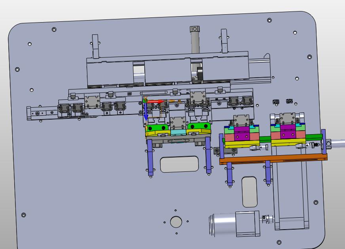Screen dimensions: 345x249
Task: Select the large circular hole in the base plate
Action: tap(176, 222)
